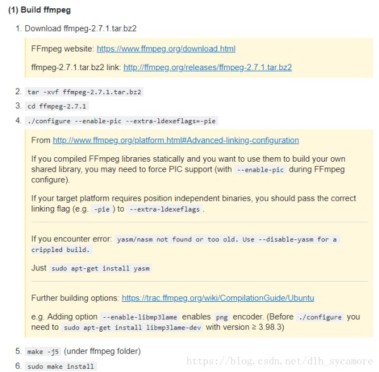Screen dimensions: 379x372
Task: Click sudo apt-get install libmp3lame-dev code
Action: (132, 328)
